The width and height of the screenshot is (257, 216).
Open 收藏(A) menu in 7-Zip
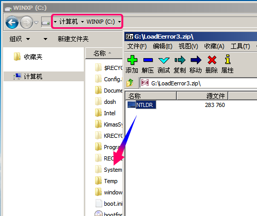pos(214,46)
